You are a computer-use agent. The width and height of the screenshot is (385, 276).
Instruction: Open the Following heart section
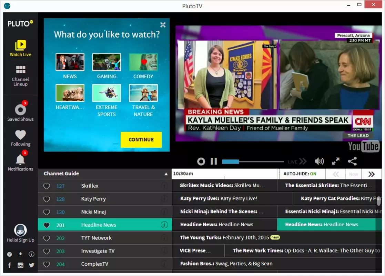pos(20,138)
